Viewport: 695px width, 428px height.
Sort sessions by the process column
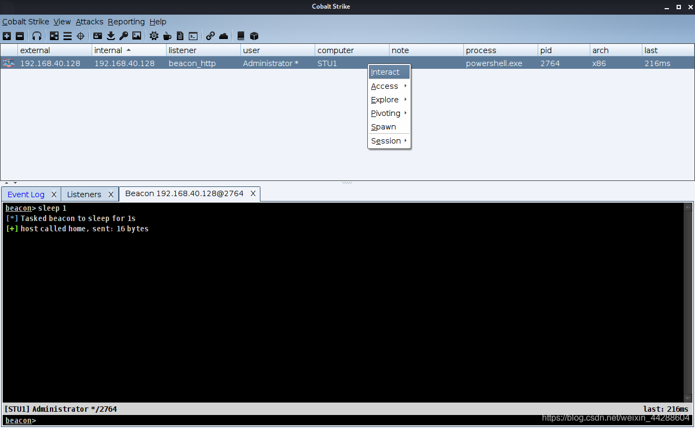click(x=501, y=50)
